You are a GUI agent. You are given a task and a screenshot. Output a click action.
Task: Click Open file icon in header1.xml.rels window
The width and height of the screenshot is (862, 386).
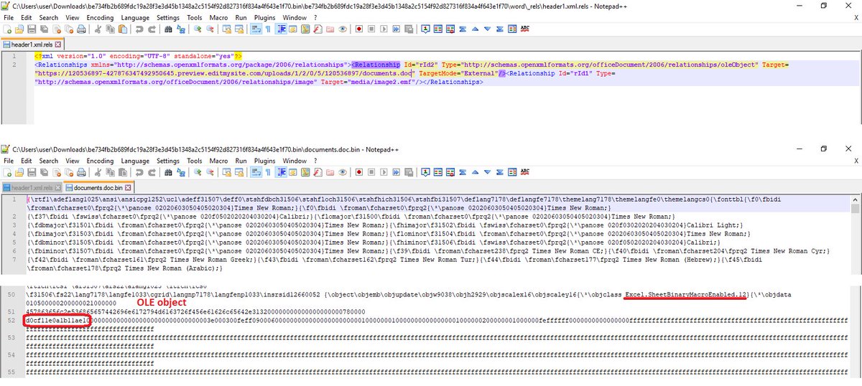(x=19, y=29)
